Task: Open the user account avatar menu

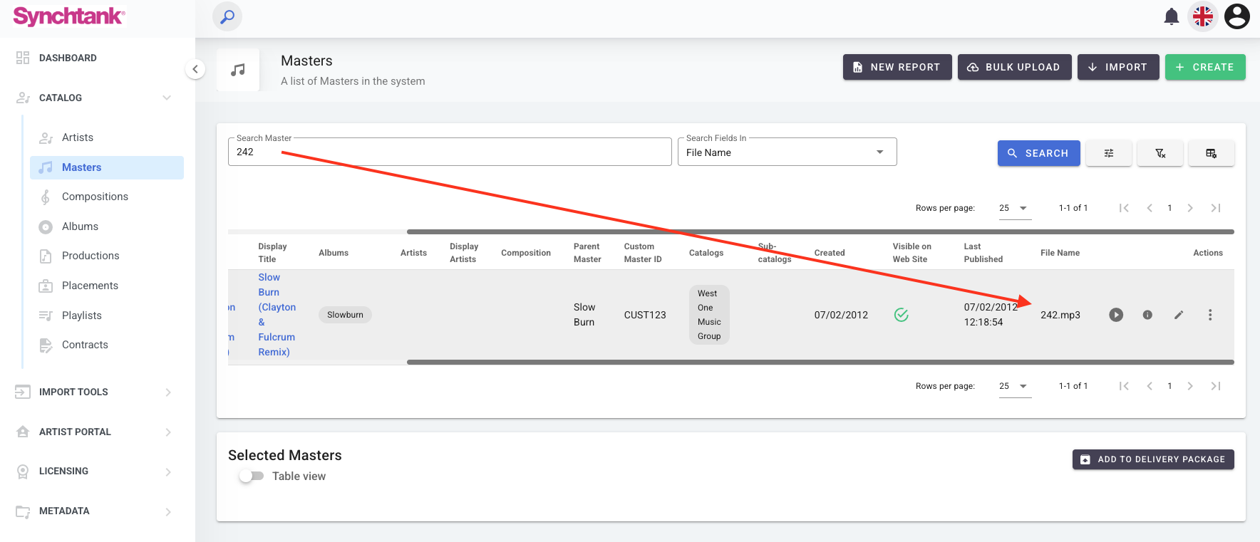Action: click(1236, 16)
